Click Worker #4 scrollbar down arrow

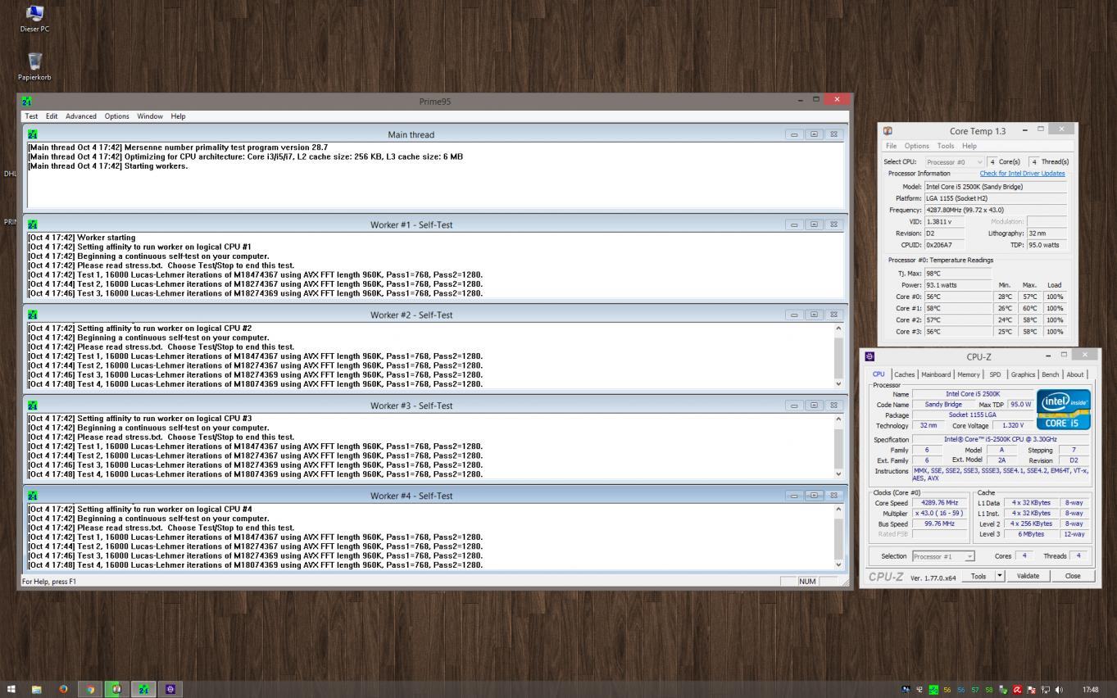tap(838, 564)
